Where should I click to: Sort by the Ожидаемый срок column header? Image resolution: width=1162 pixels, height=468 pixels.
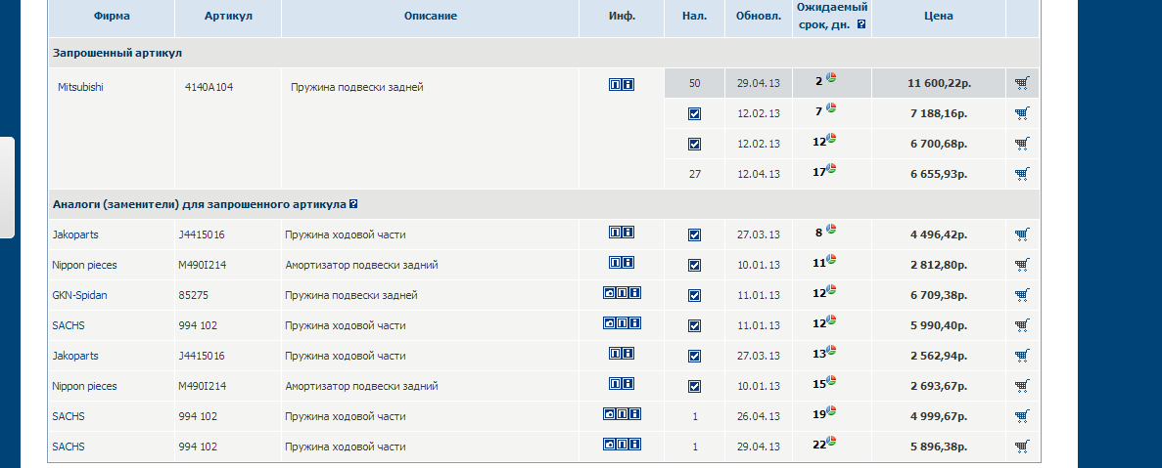click(831, 8)
